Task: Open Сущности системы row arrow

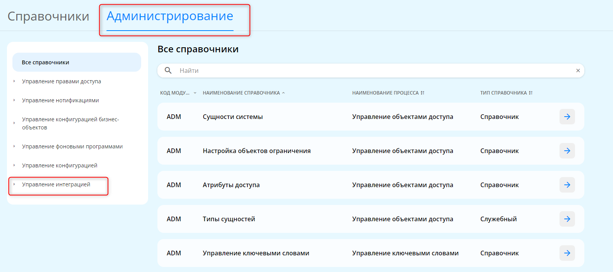Action: 567,117
